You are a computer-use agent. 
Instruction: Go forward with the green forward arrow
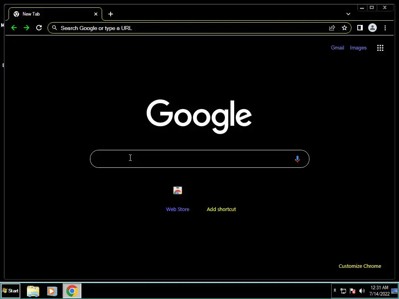click(26, 28)
